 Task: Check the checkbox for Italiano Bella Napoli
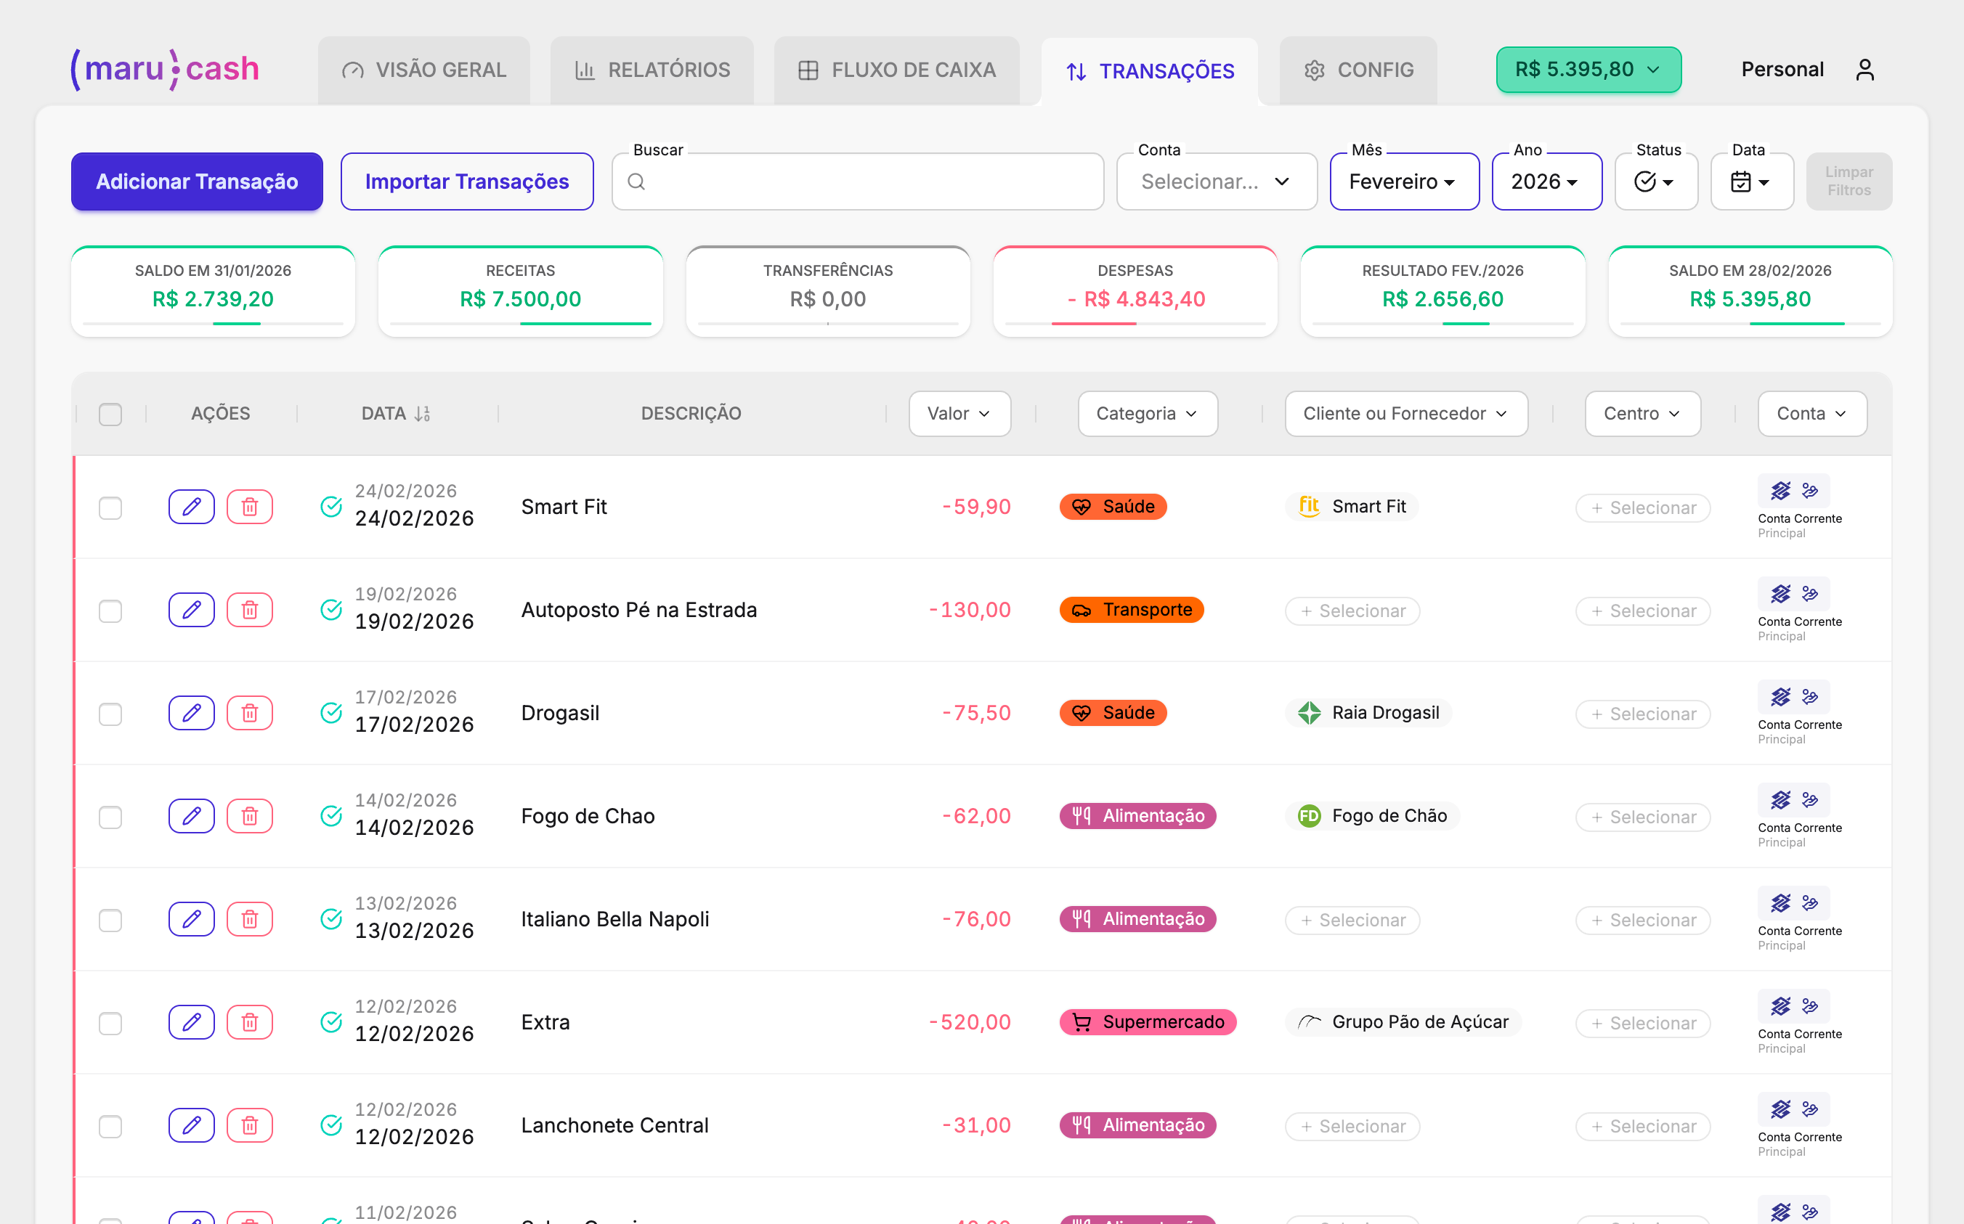(x=110, y=920)
